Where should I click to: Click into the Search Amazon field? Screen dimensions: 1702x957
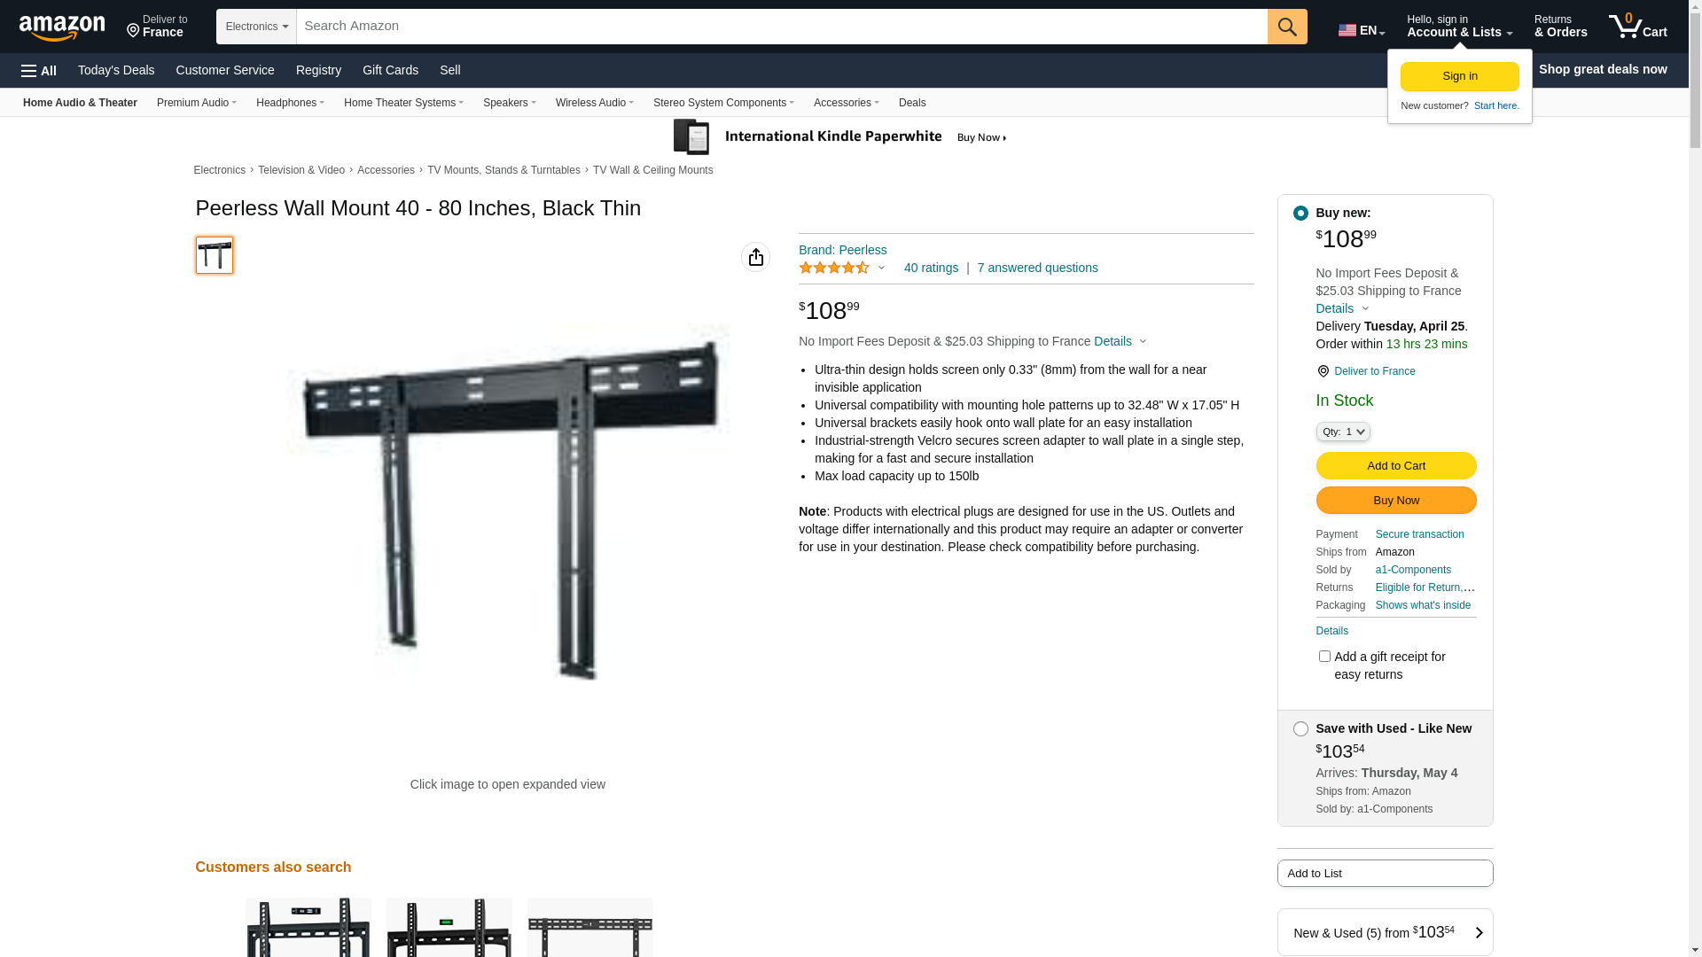click(782, 27)
